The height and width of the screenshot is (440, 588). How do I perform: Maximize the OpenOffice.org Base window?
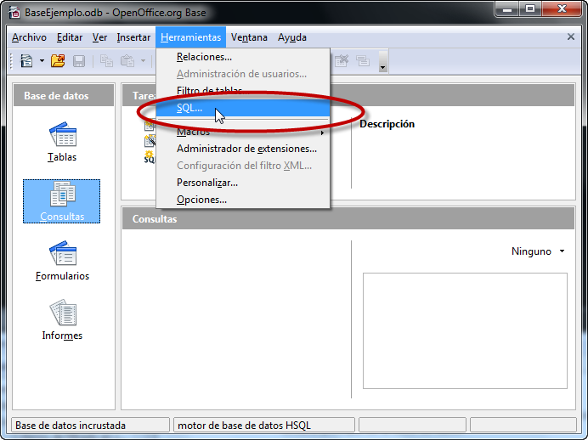point(530,9)
